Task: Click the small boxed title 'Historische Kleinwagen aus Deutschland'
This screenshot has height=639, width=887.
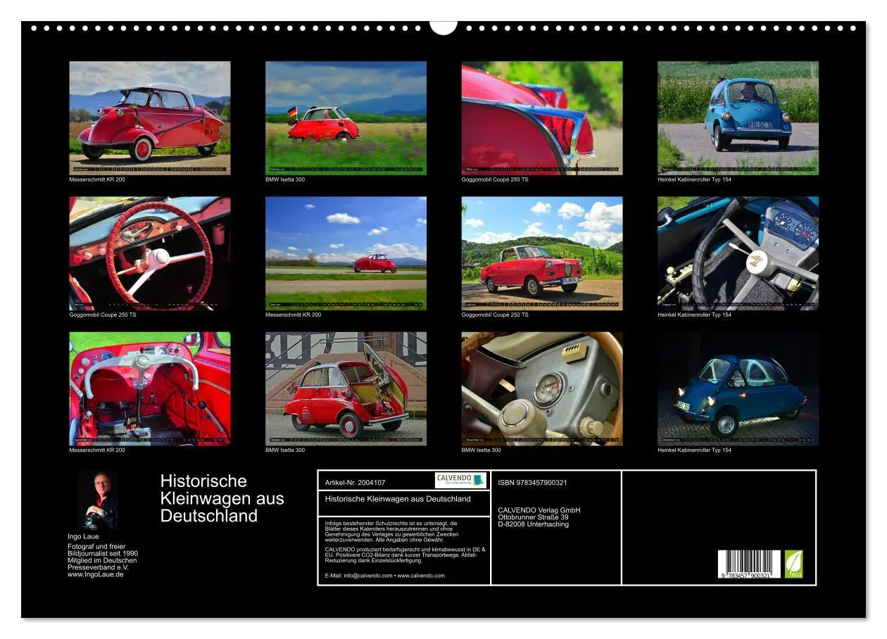Action: (x=398, y=499)
